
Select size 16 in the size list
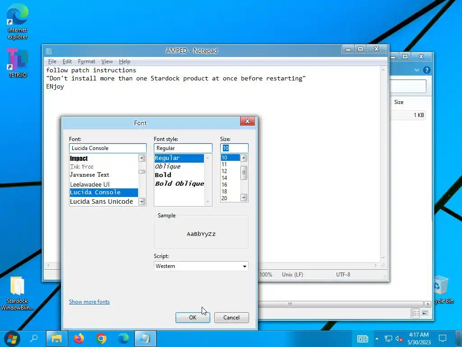231,185
